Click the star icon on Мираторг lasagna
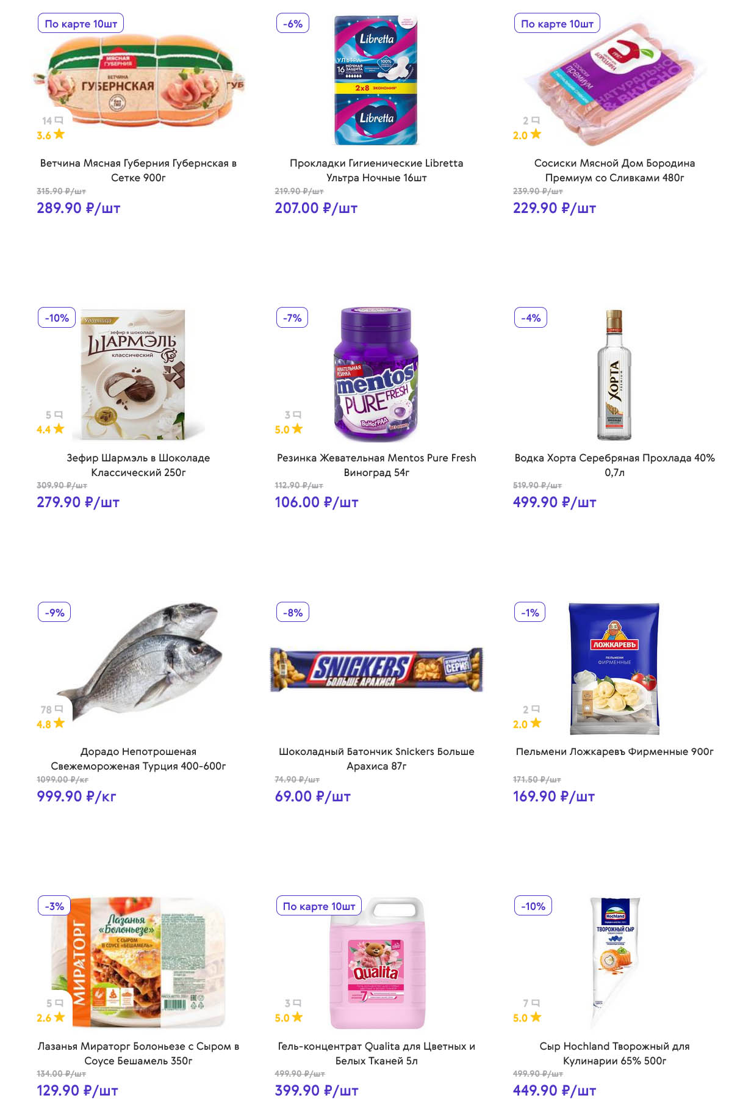Screen dimensions: 729x1101 (59, 1017)
